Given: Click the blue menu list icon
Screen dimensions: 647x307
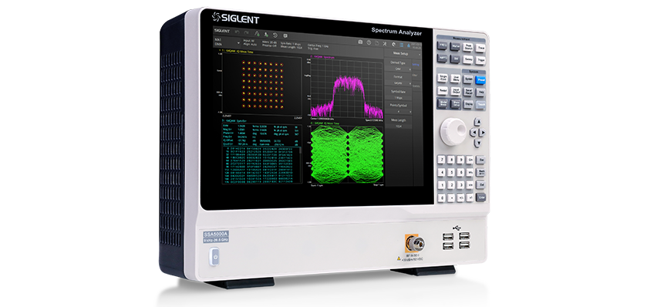Looking at the screenshot, I should pyautogui.click(x=401, y=44).
